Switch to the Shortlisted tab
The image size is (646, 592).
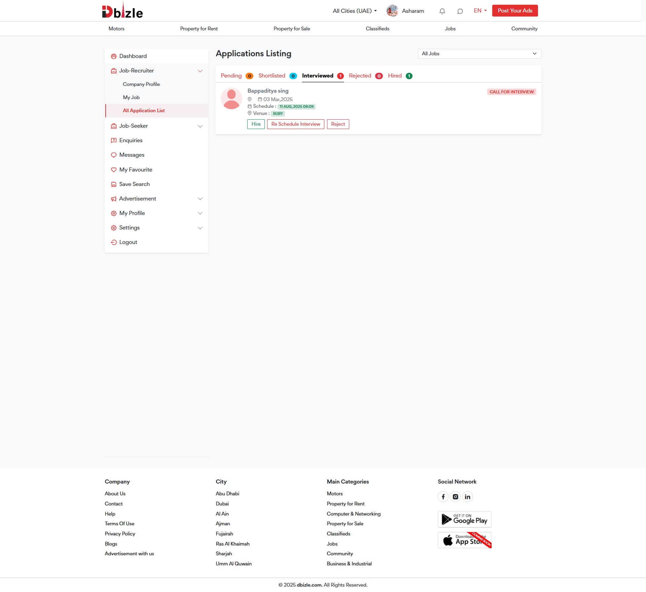[272, 76]
